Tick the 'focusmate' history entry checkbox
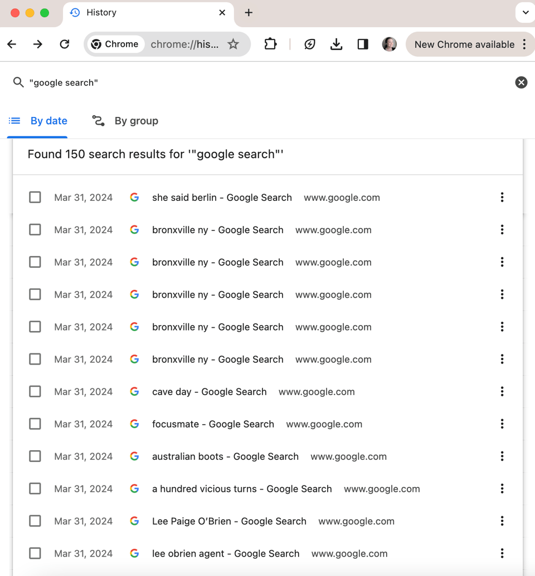Viewport: 535px width, 576px height. [35, 424]
